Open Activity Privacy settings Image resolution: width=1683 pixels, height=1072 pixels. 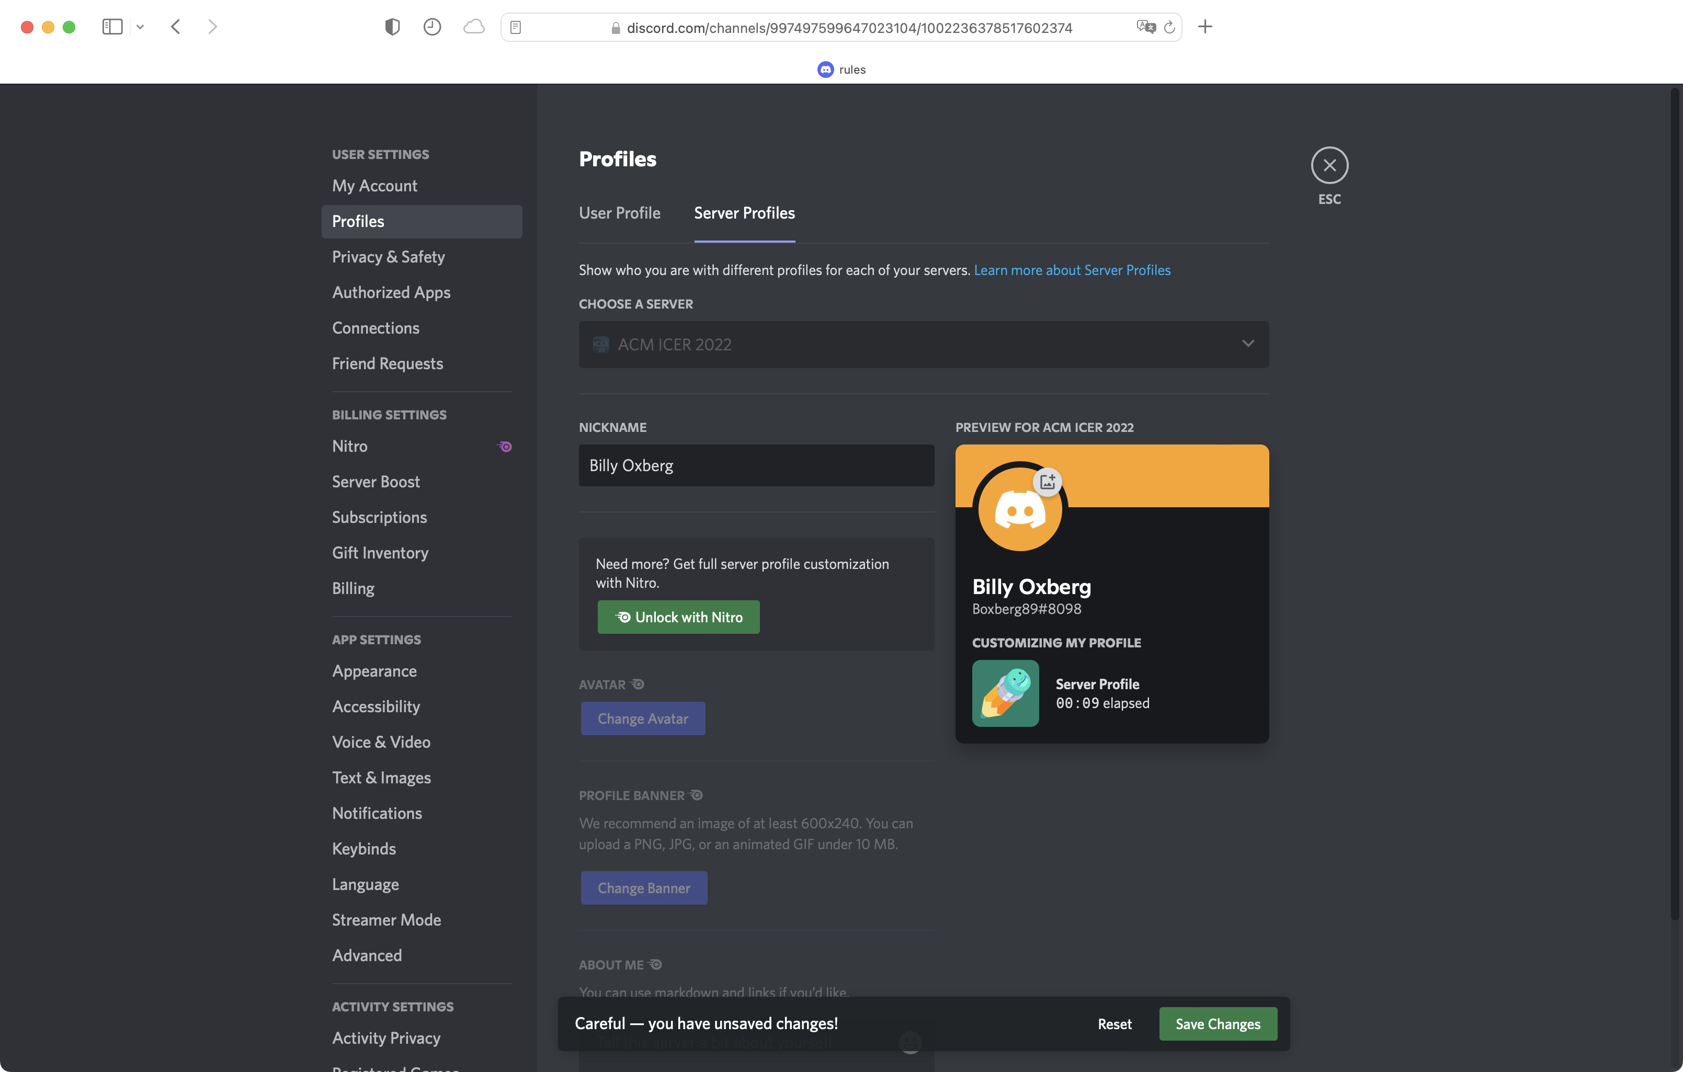point(422,1039)
